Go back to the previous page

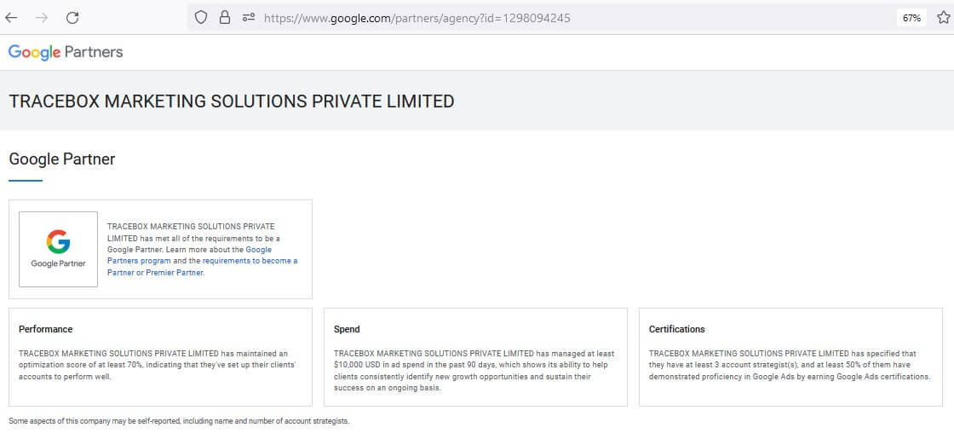coord(12,17)
